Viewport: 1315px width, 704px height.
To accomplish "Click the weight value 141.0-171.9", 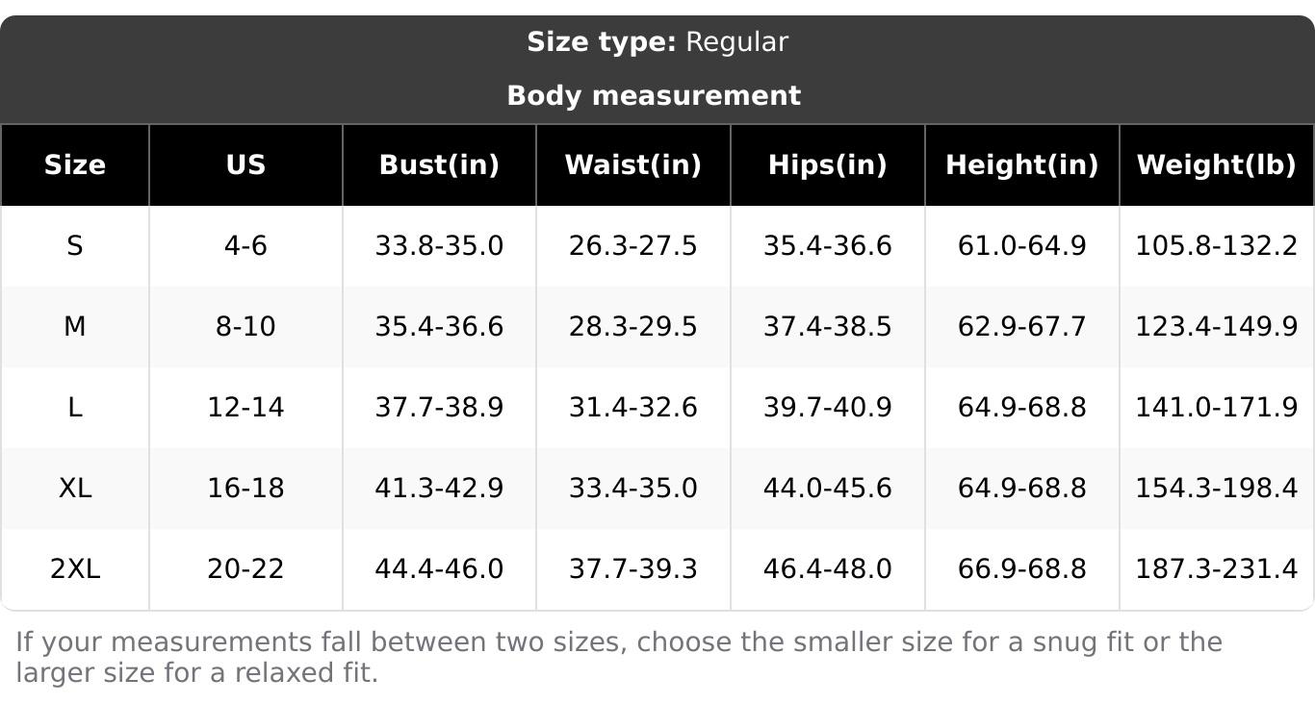I will [1216, 408].
